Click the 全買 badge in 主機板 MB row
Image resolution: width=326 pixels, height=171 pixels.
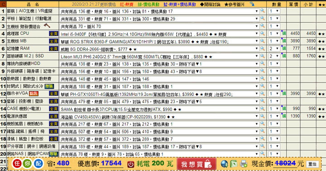coord(53,41)
